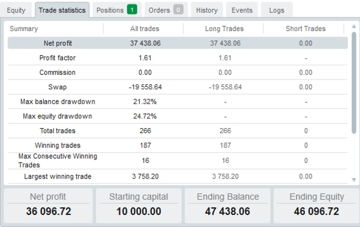Click the 37 438.06 value under Long Trades

[x=225, y=43]
